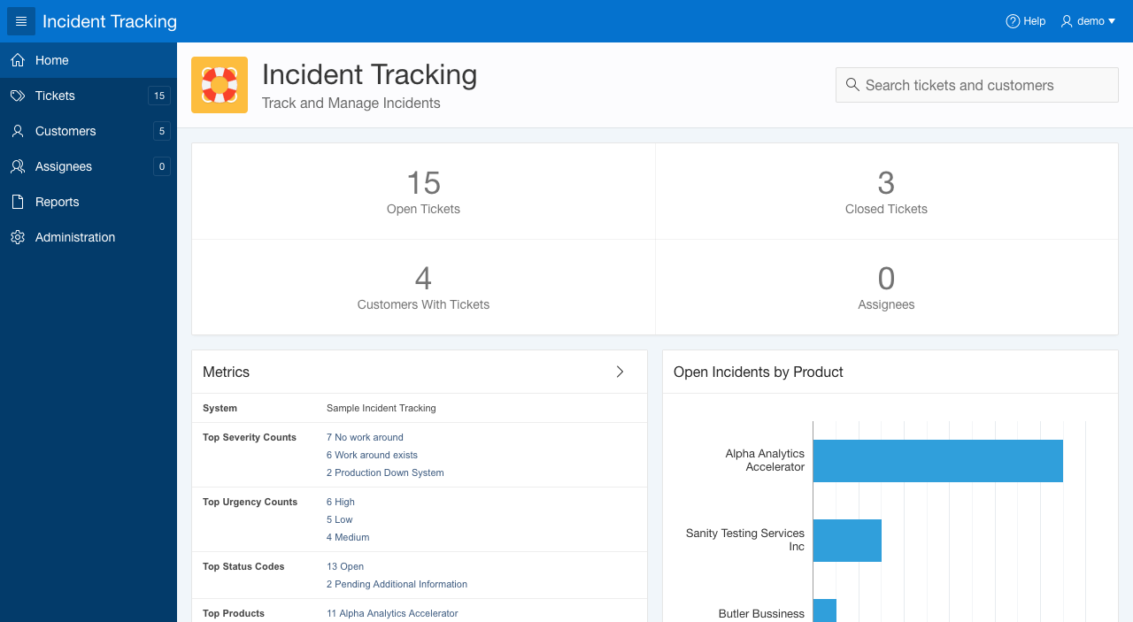Click the Tickets tag icon
Image resolution: width=1133 pixels, height=622 pixels.
(17, 96)
